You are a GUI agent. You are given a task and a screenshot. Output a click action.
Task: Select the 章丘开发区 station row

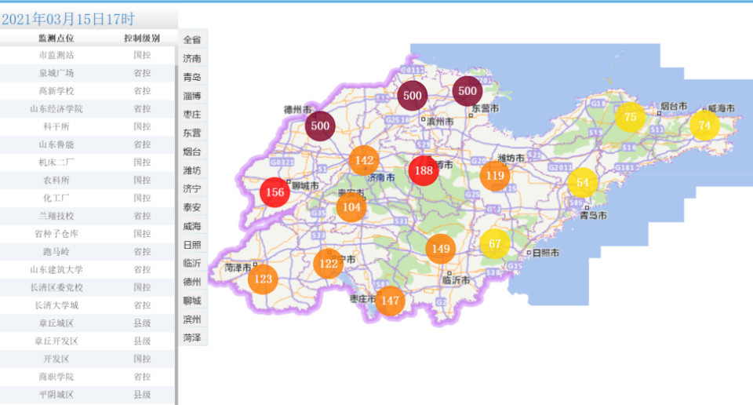click(x=87, y=341)
